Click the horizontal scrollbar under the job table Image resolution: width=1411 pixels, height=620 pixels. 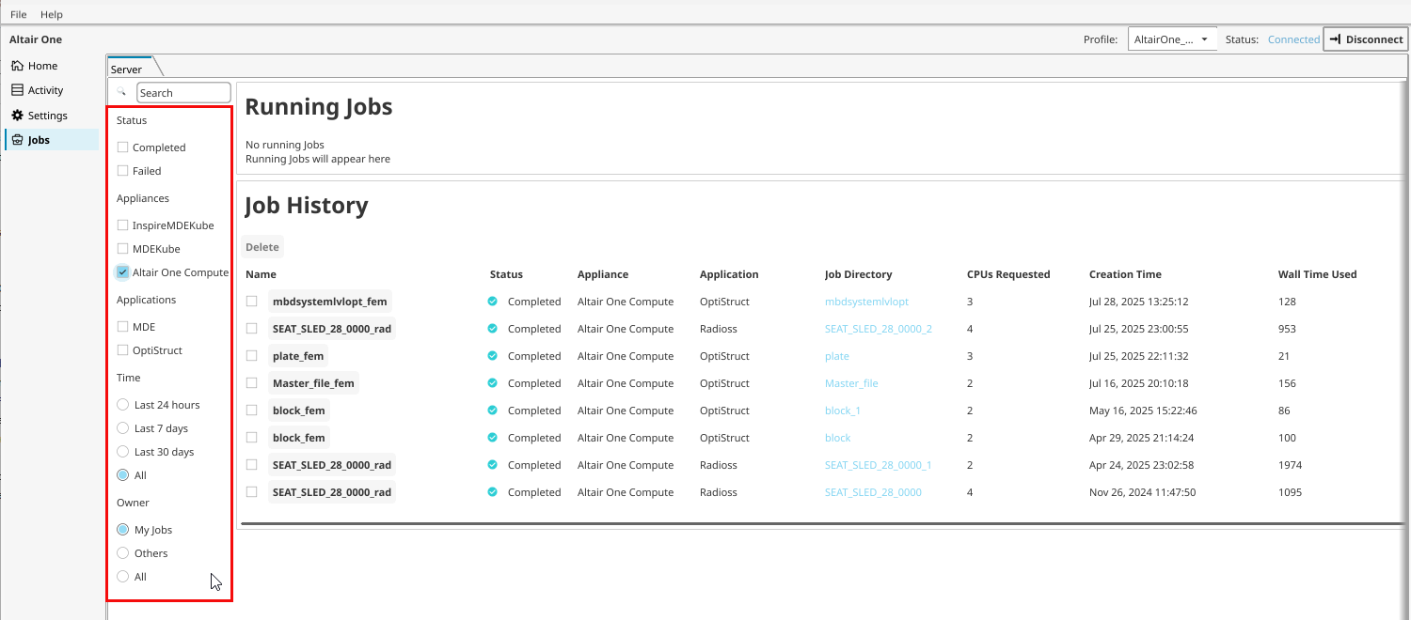[x=818, y=522]
